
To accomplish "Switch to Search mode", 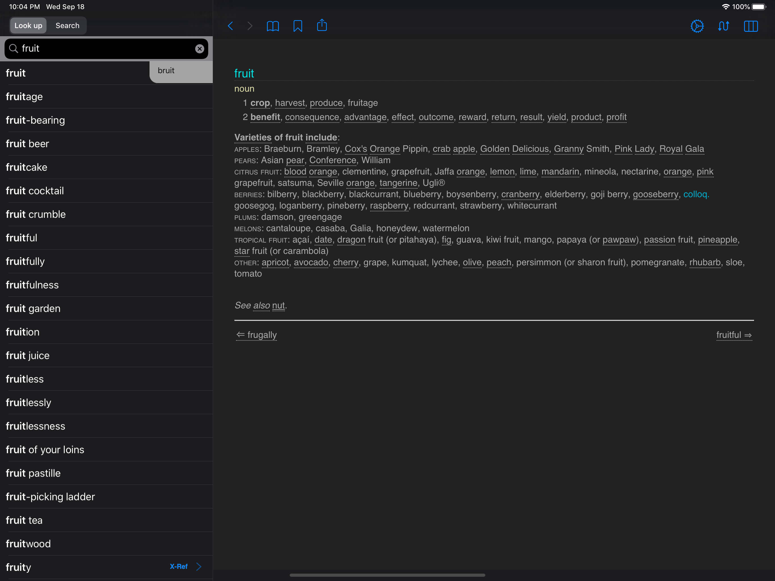I will (x=67, y=26).
